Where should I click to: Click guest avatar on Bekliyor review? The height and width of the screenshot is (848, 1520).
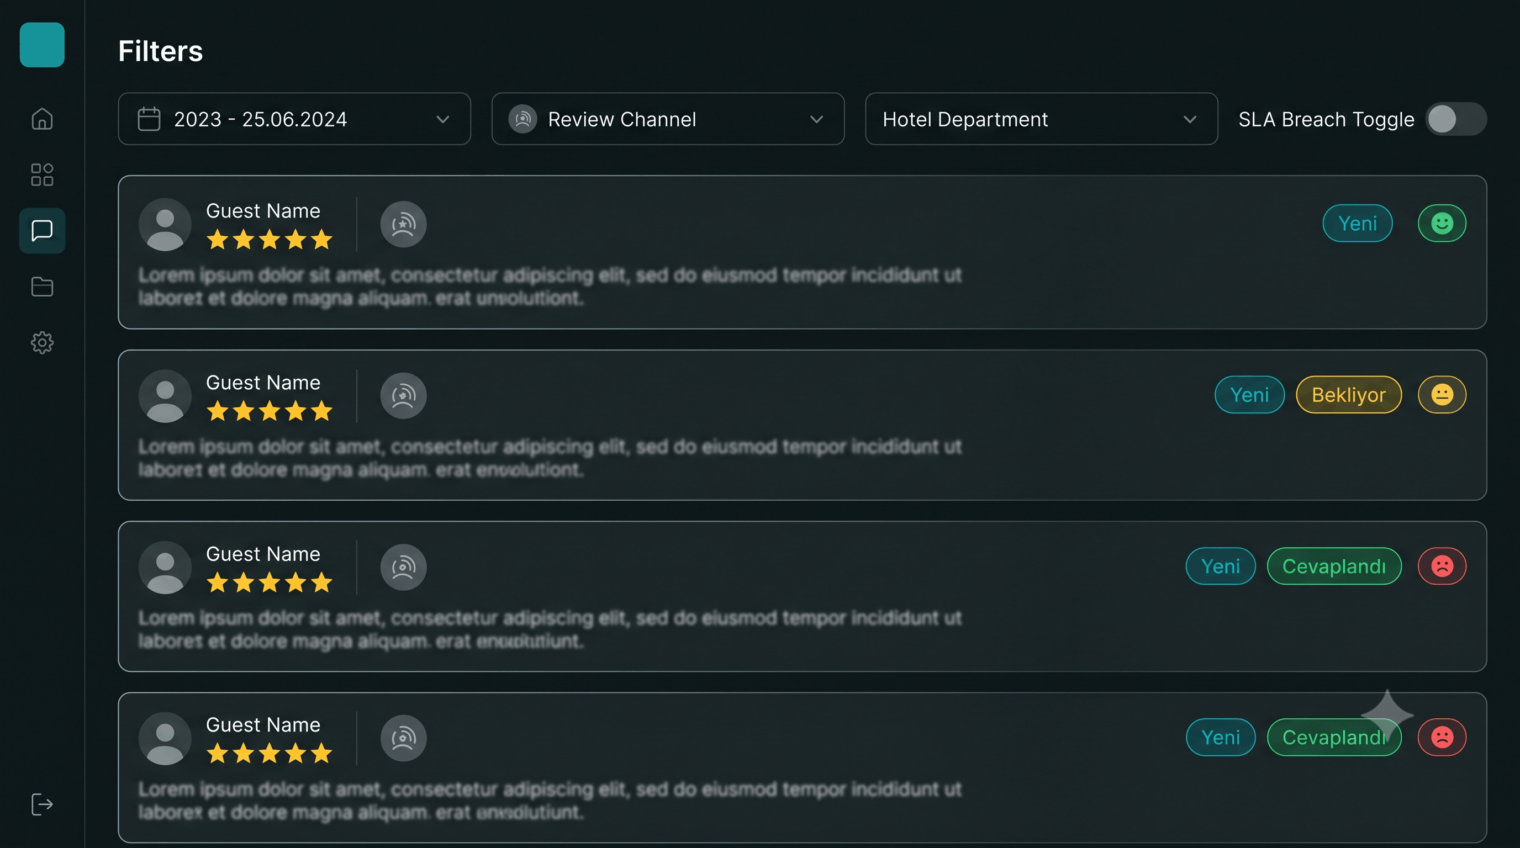(165, 396)
